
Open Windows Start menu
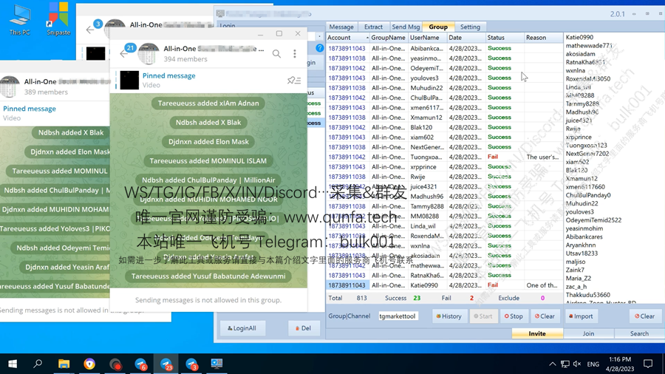13,364
